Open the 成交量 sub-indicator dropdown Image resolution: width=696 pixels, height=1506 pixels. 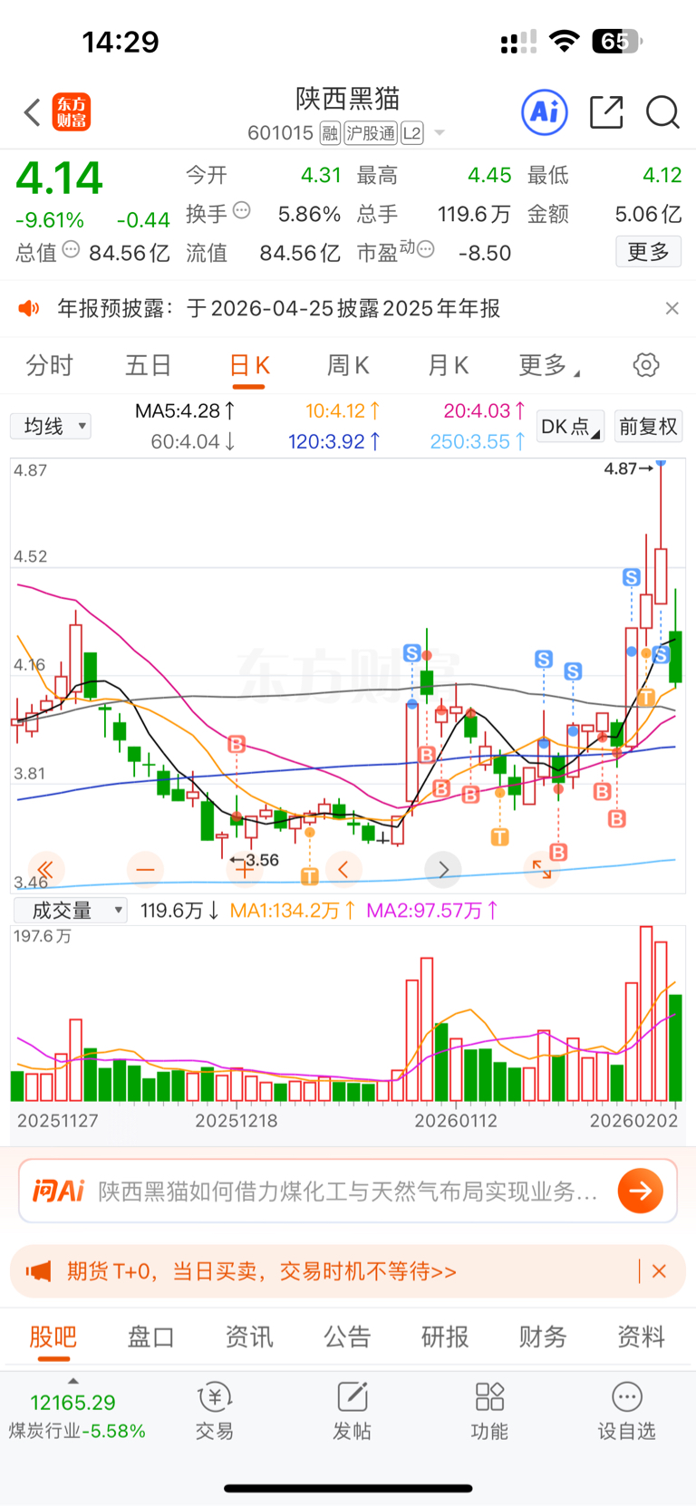(70, 911)
